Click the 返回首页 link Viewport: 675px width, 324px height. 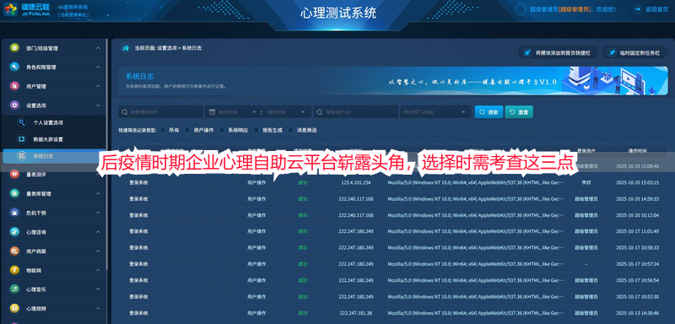(x=651, y=9)
